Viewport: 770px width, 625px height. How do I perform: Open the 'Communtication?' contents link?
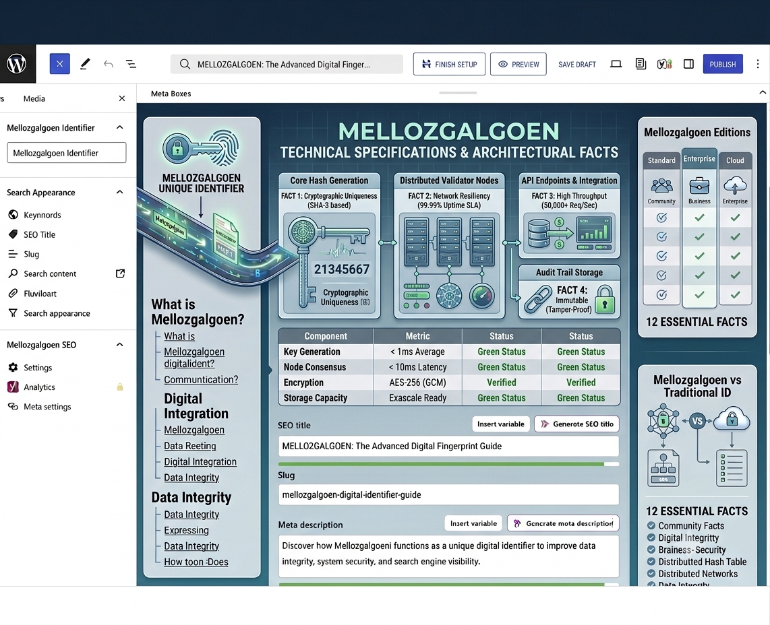(201, 380)
